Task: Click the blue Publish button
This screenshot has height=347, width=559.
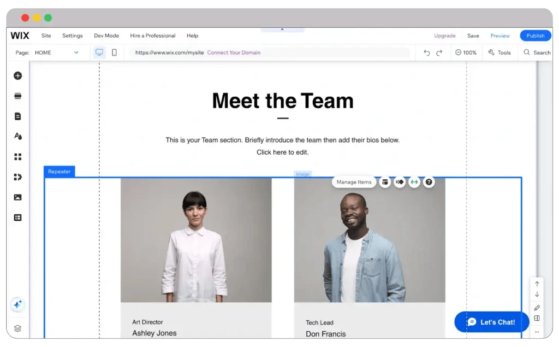Action: click(535, 36)
